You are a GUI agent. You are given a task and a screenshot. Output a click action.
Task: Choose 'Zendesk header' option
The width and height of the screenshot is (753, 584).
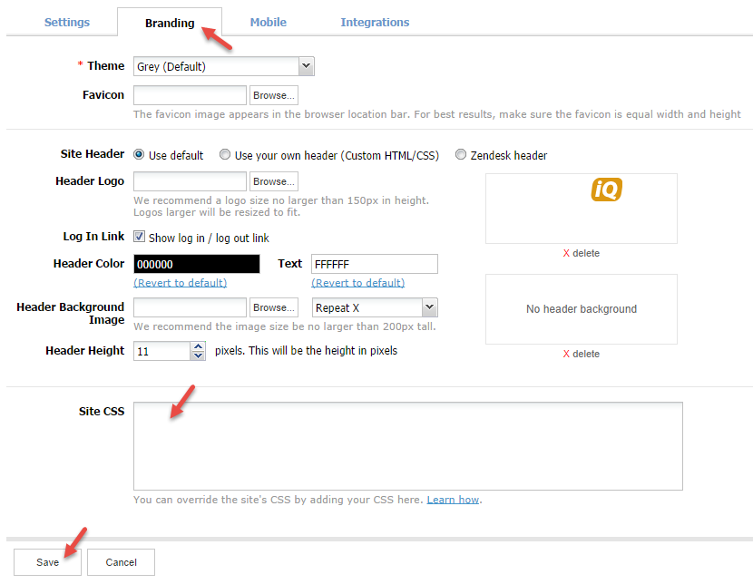point(460,155)
